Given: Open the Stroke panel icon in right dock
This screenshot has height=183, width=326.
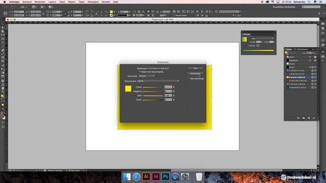Looking at the screenshot, I should [x=322, y=40].
